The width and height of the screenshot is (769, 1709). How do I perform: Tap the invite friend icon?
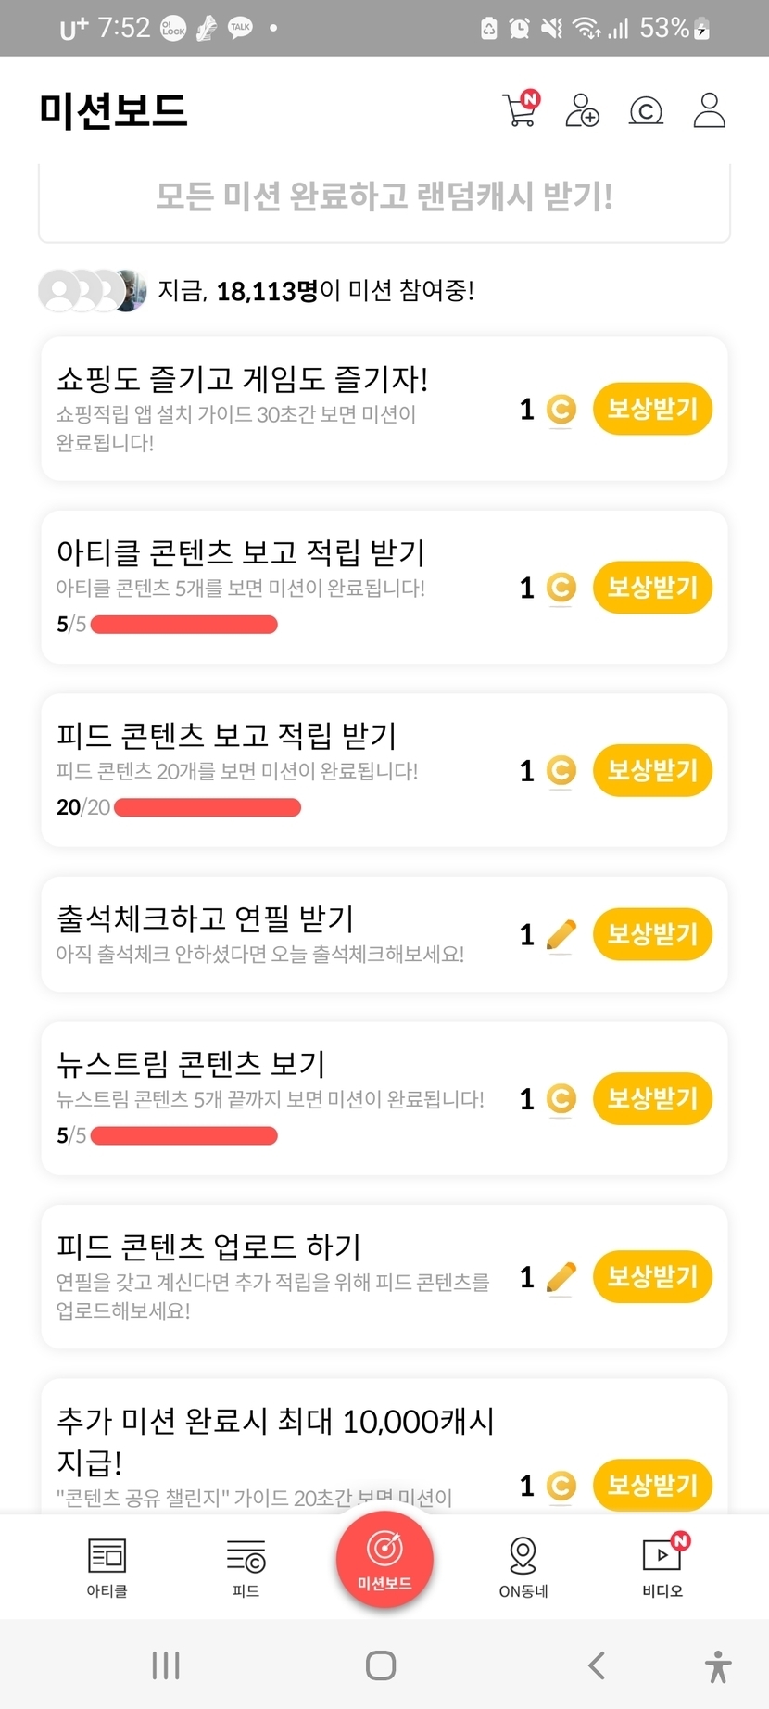coord(583,110)
